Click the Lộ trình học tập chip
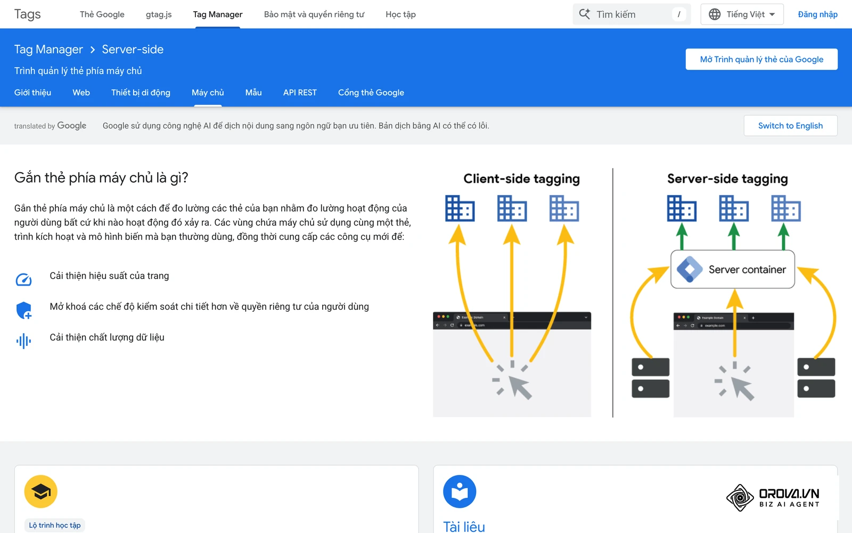 [x=55, y=526]
